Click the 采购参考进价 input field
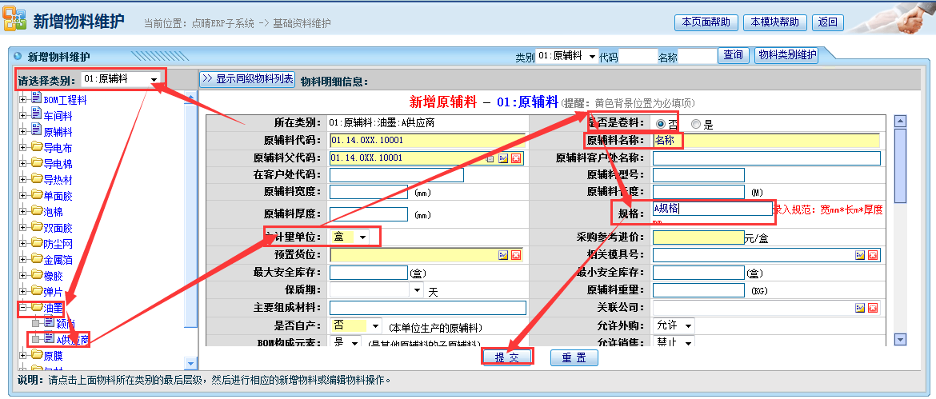The image size is (936, 399). [x=698, y=237]
